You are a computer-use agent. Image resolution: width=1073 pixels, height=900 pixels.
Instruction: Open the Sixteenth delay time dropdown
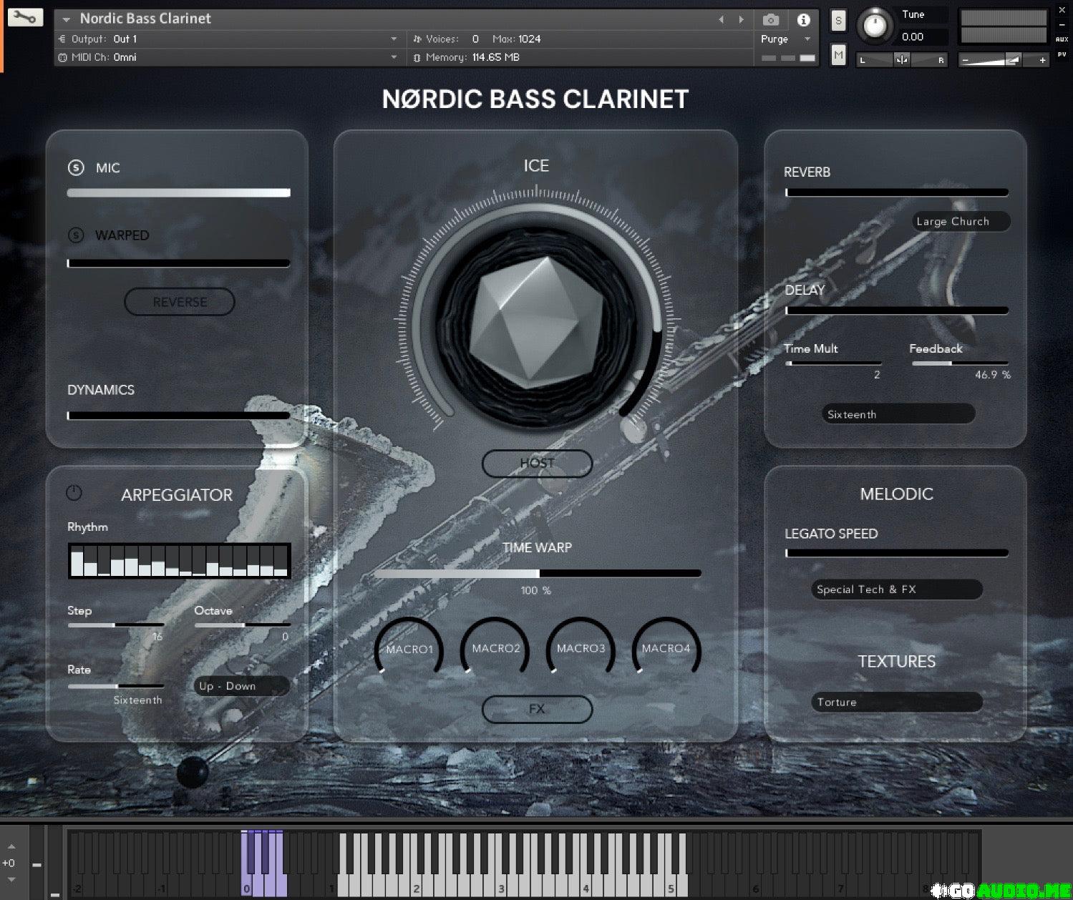pyautogui.click(x=898, y=414)
